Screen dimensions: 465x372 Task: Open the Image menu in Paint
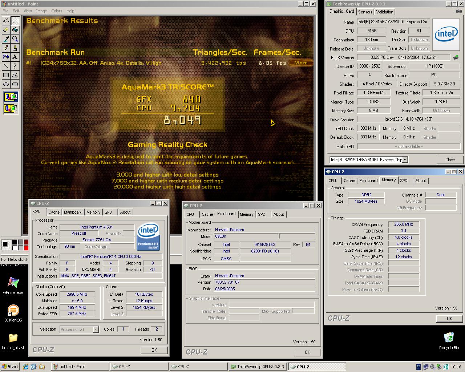point(41,11)
